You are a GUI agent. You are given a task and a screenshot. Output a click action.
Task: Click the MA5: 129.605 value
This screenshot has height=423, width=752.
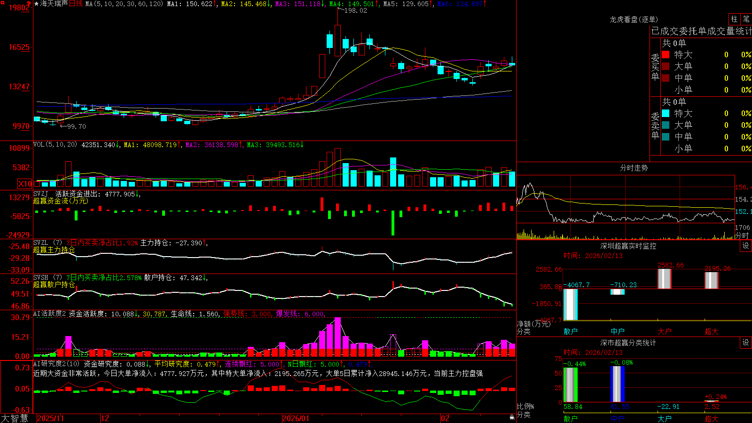click(x=406, y=4)
